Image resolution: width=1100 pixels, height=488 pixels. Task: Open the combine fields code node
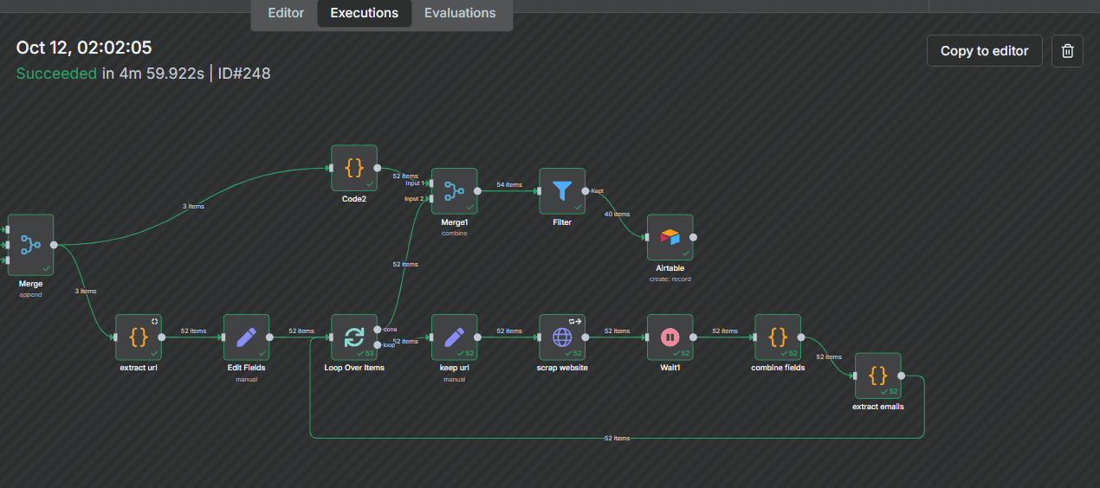(778, 337)
